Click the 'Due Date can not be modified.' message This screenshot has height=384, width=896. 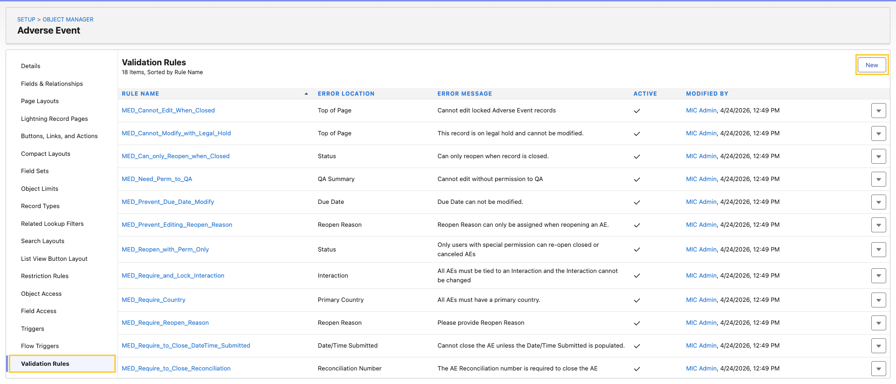480,202
